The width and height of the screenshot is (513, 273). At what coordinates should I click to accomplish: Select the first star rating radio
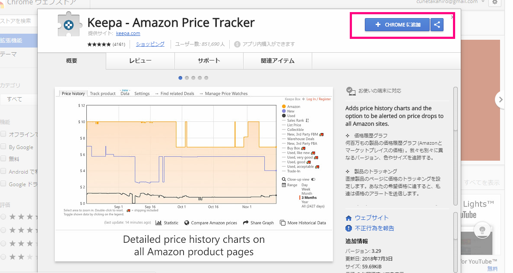tap(3, 216)
